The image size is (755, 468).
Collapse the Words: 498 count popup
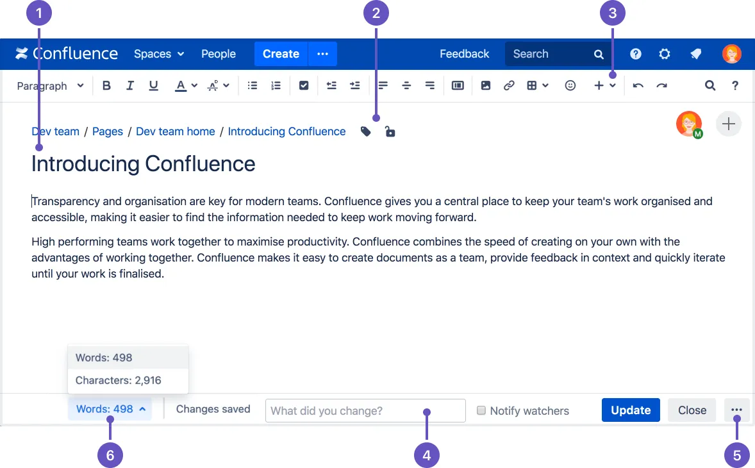pos(110,408)
